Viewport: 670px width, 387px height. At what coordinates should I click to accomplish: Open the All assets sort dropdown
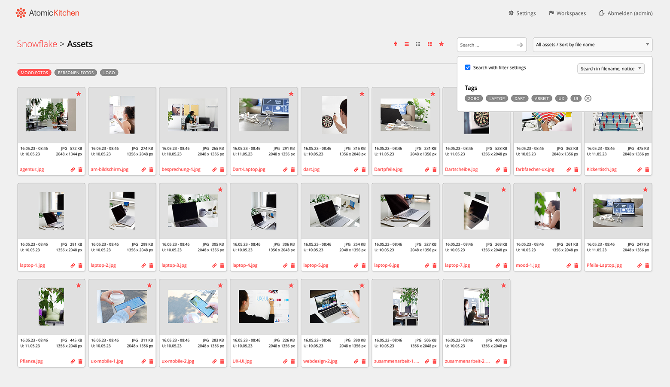click(592, 44)
